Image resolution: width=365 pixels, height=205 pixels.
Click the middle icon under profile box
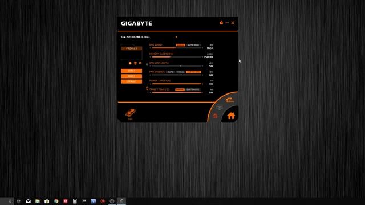135,63
